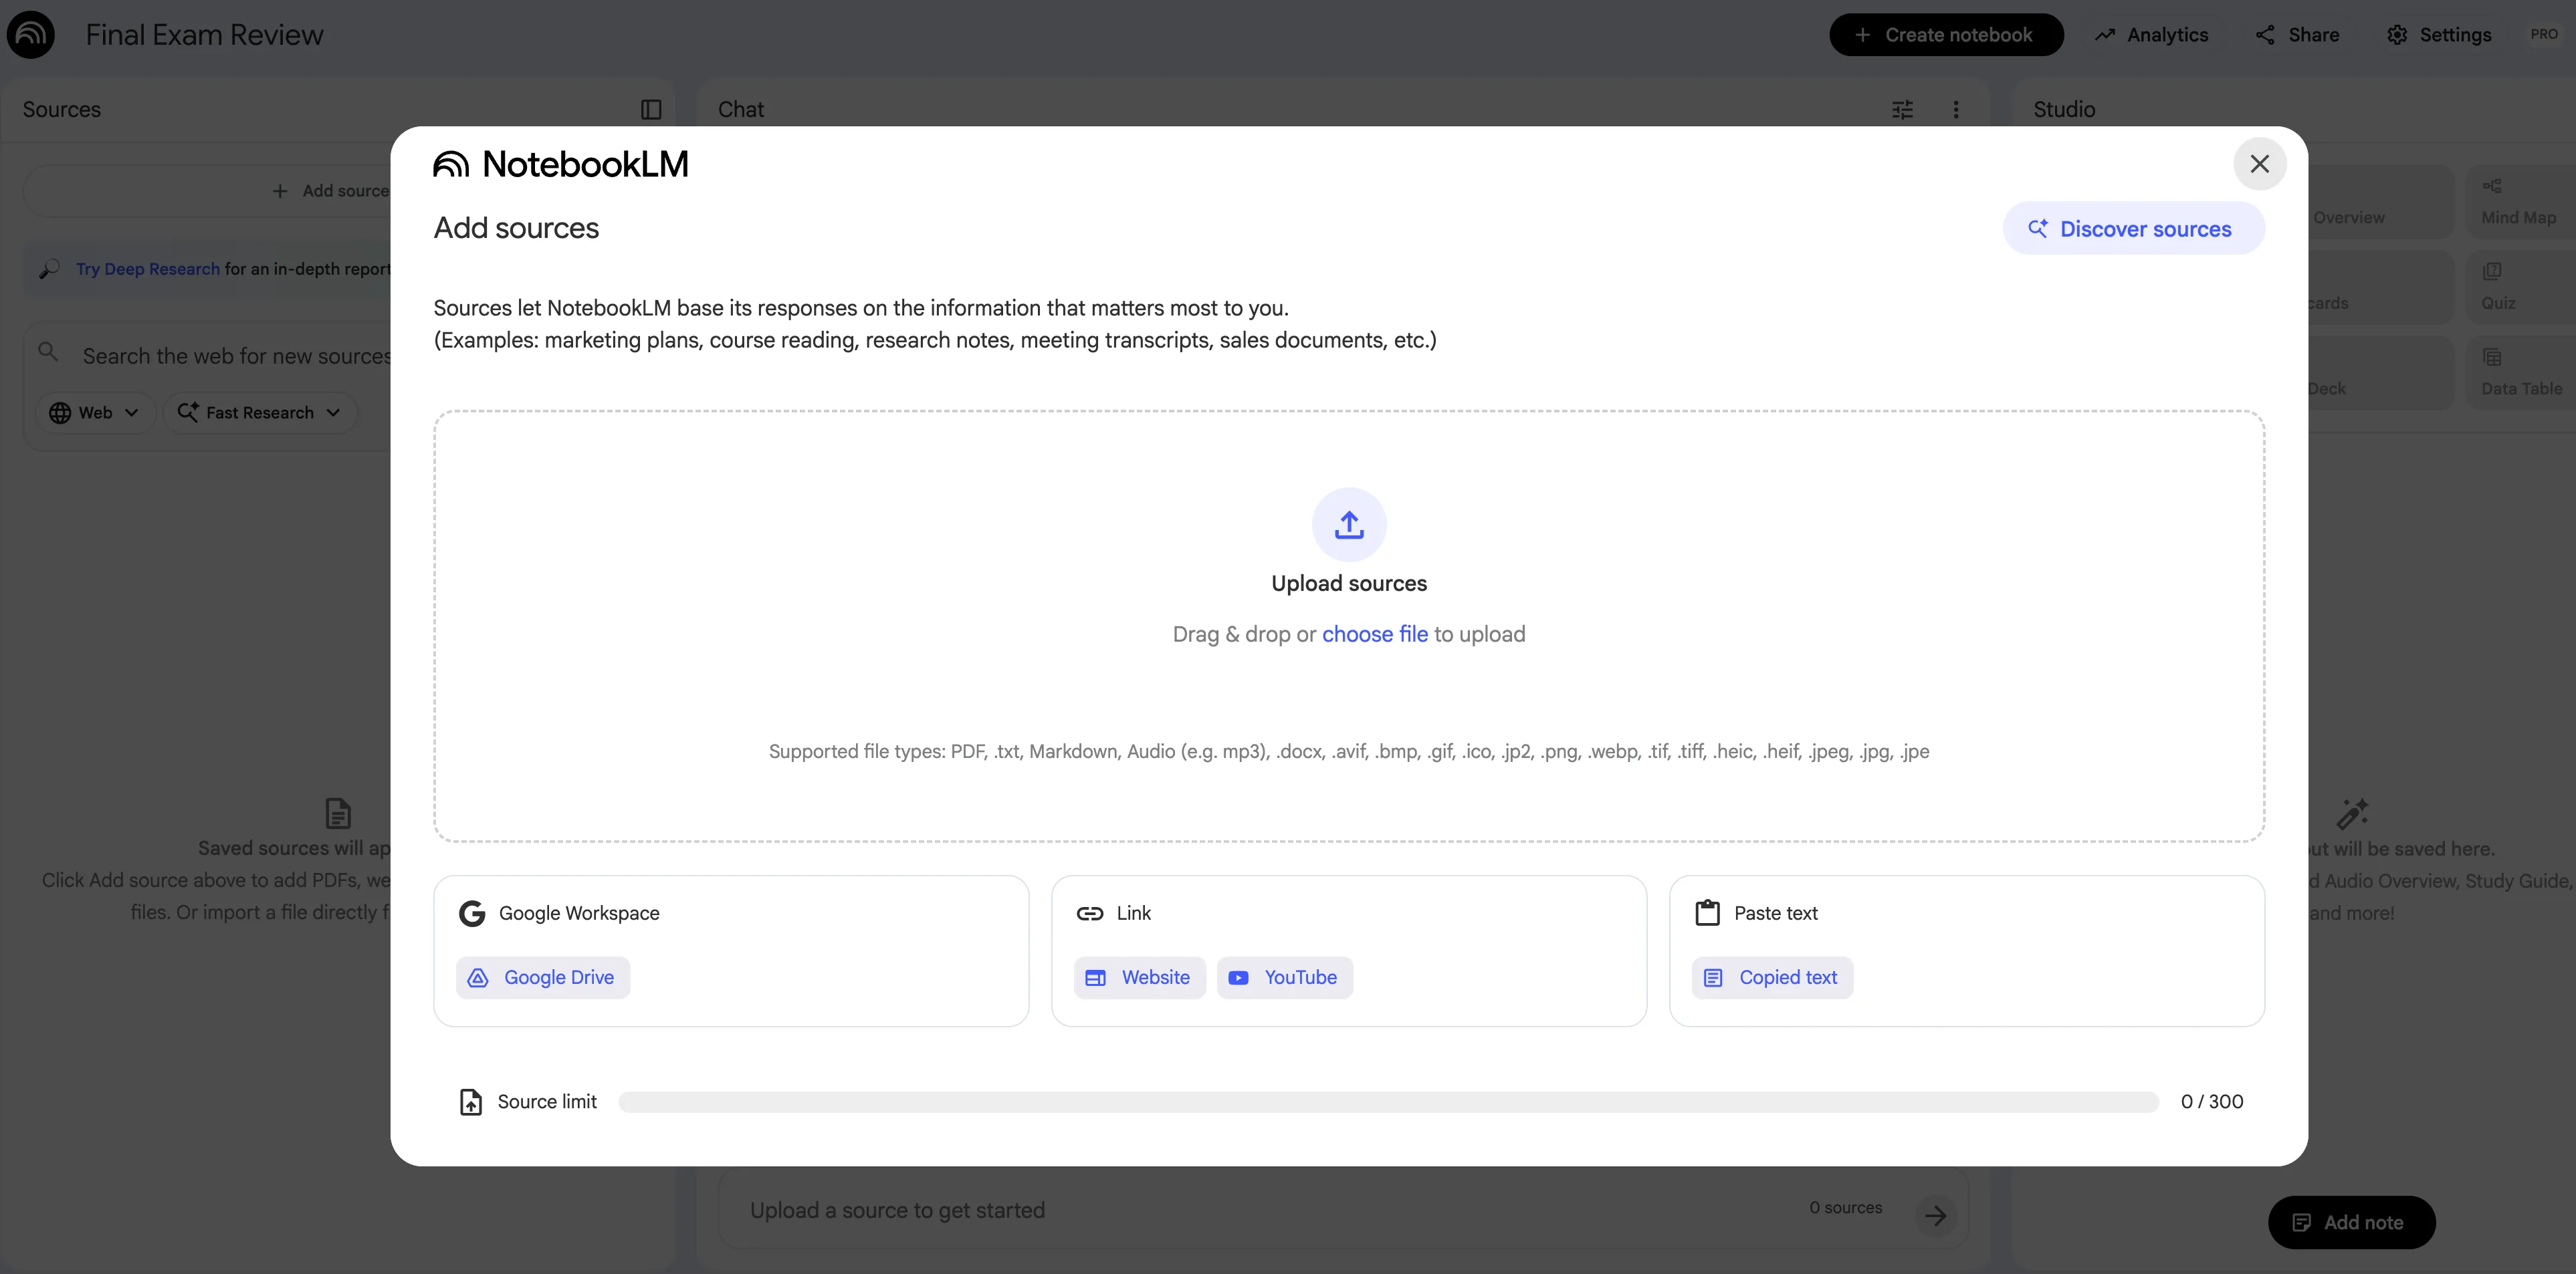Screen dimensions: 2576x1274
Task: Select the Website link option
Action: 1139,977
